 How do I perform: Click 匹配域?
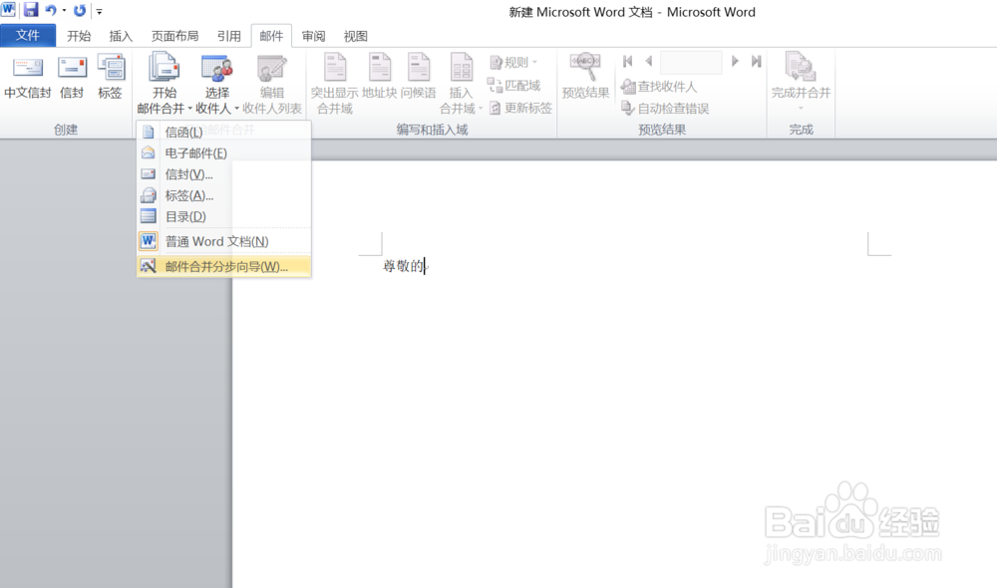(x=513, y=85)
